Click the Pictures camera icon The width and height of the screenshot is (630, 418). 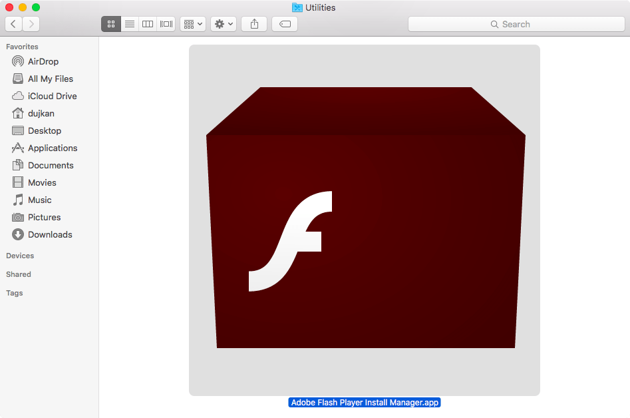coord(18,217)
